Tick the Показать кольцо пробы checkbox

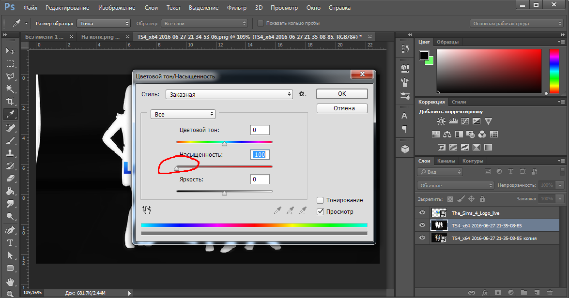pyautogui.click(x=260, y=23)
